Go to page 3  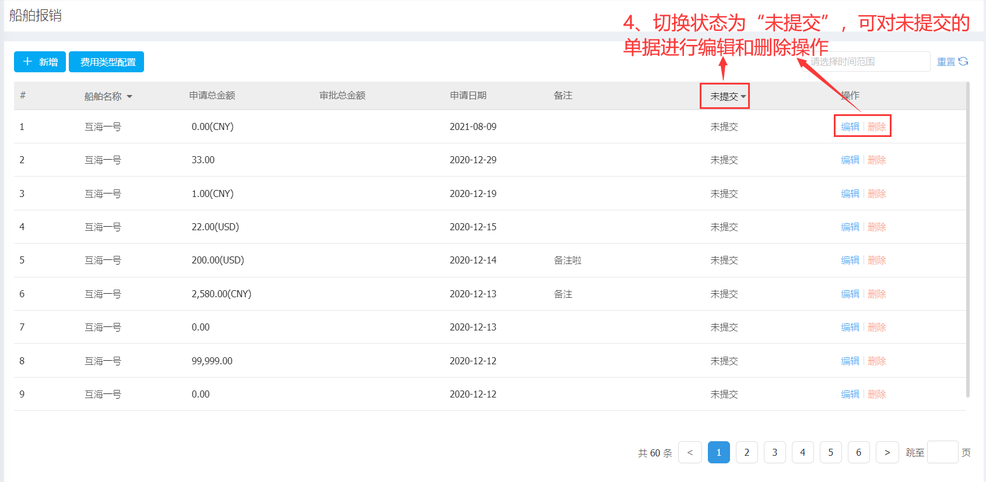click(775, 452)
